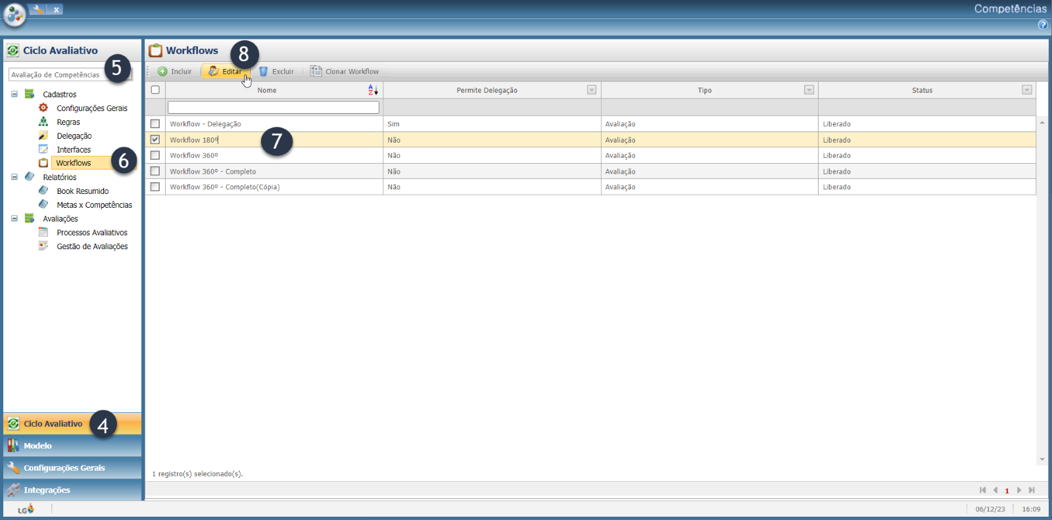This screenshot has width=1052, height=520.
Task: Open the Tipo column filter dropdown
Action: point(809,90)
